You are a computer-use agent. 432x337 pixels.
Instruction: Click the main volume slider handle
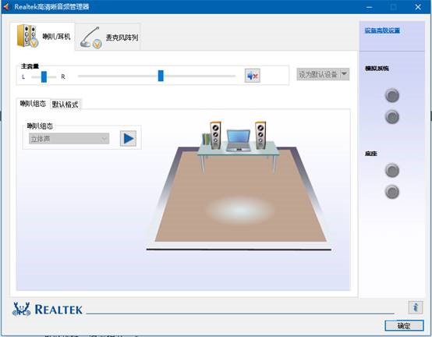tap(161, 76)
